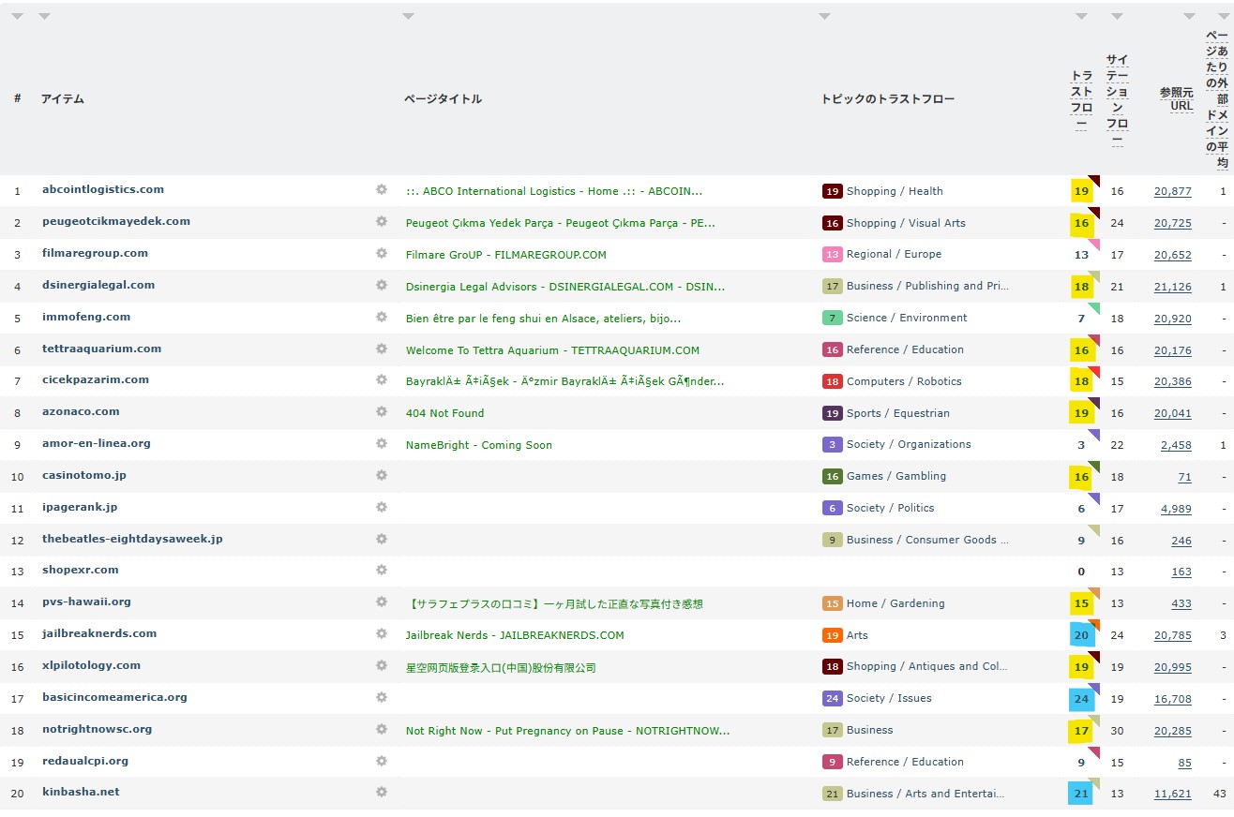
Task: Open gear options for cicekpazarim.com
Action: [382, 379]
